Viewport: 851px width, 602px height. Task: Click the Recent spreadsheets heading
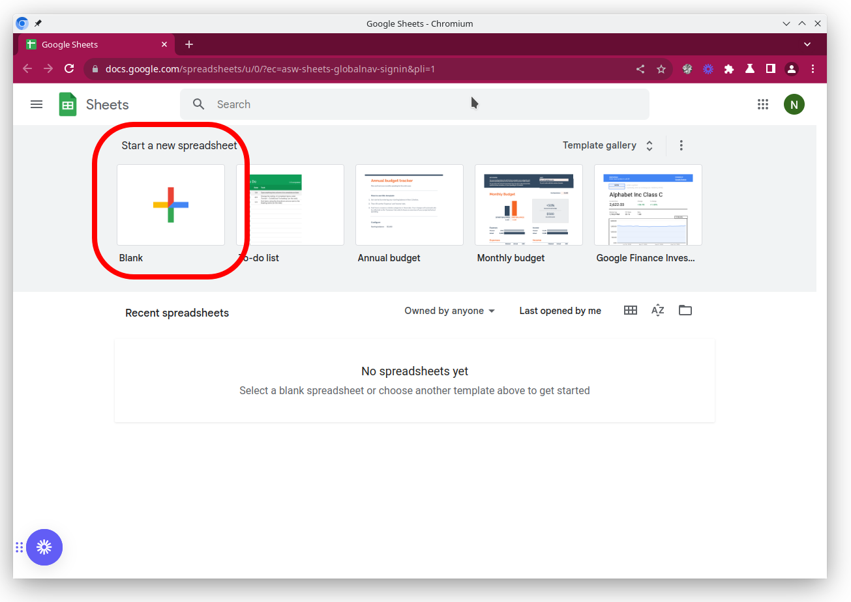tap(177, 313)
